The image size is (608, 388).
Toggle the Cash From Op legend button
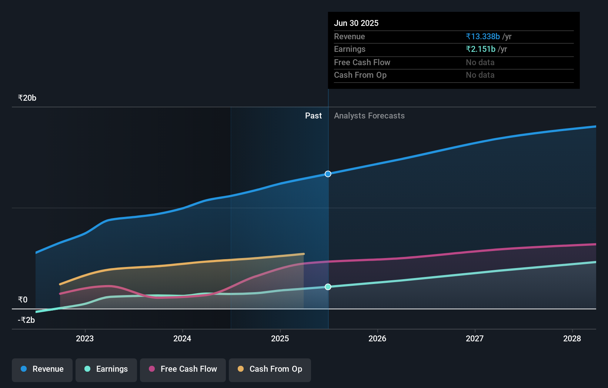[x=270, y=370]
